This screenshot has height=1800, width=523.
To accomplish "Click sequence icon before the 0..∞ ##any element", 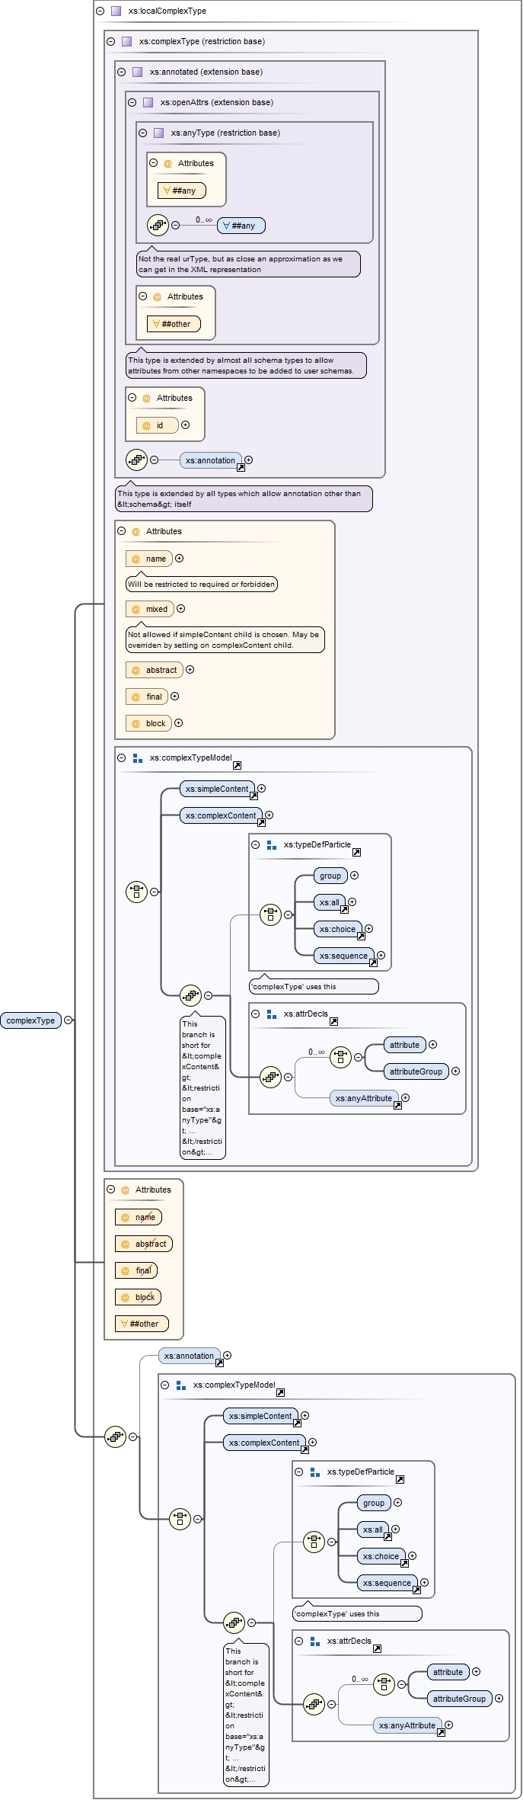I will tap(158, 226).
